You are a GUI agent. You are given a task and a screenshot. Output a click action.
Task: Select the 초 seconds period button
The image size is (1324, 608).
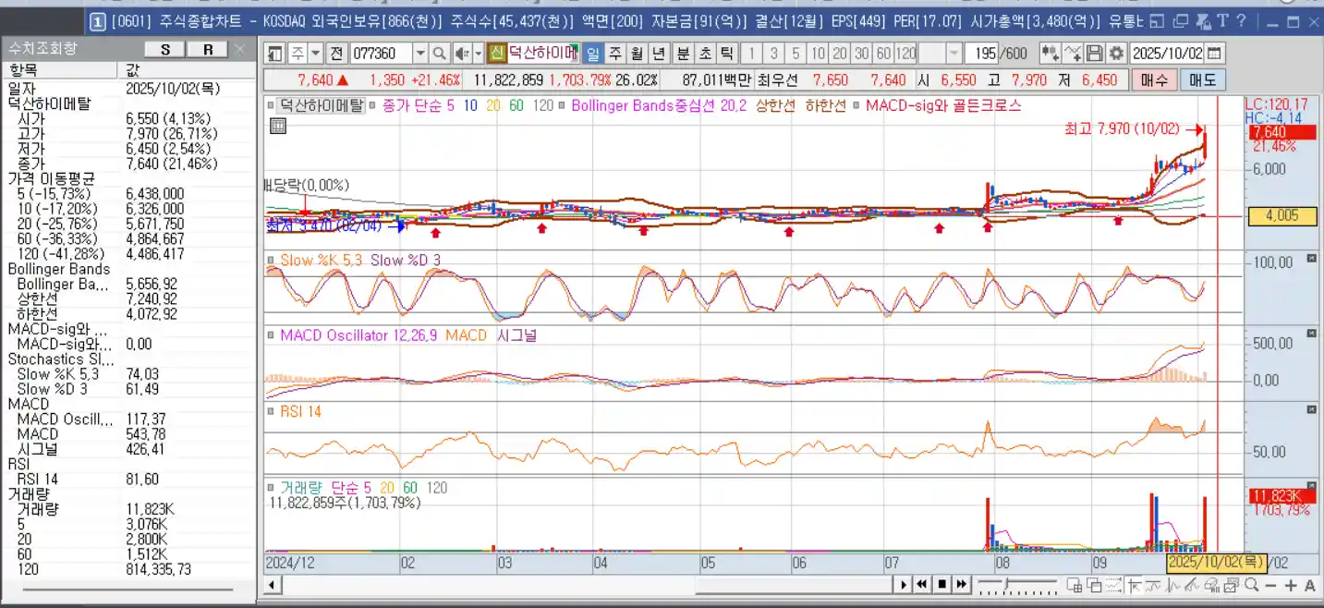click(x=705, y=54)
